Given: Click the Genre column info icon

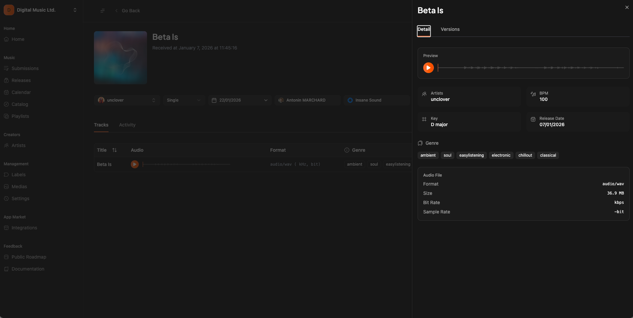Looking at the screenshot, I should pyautogui.click(x=347, y=150).
